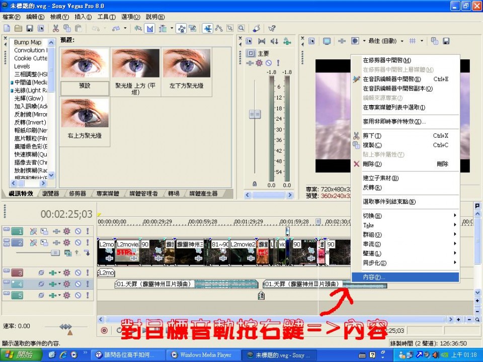
Task: Open the redo dropdown arrow in toolbar
Action: coord(125,28)
